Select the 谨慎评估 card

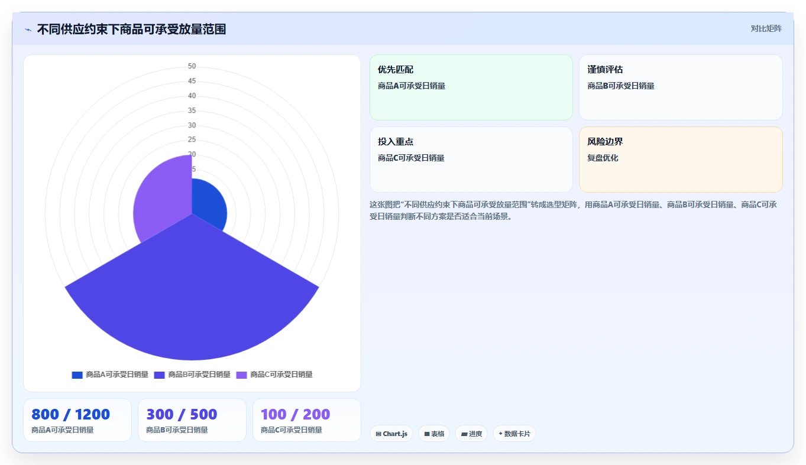681,87
